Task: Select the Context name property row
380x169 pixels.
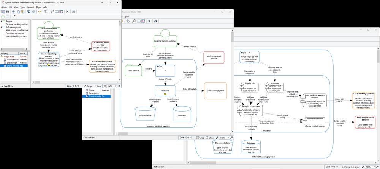Action: pyautogui.click(x=14, y=60)
